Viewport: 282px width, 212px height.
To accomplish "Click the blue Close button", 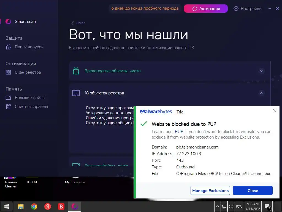I will (x=253, y=190).
